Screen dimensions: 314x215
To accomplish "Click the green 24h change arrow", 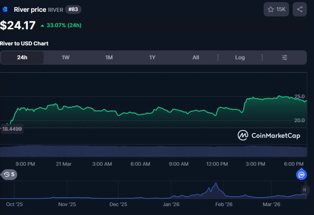I will pos(42,26).
